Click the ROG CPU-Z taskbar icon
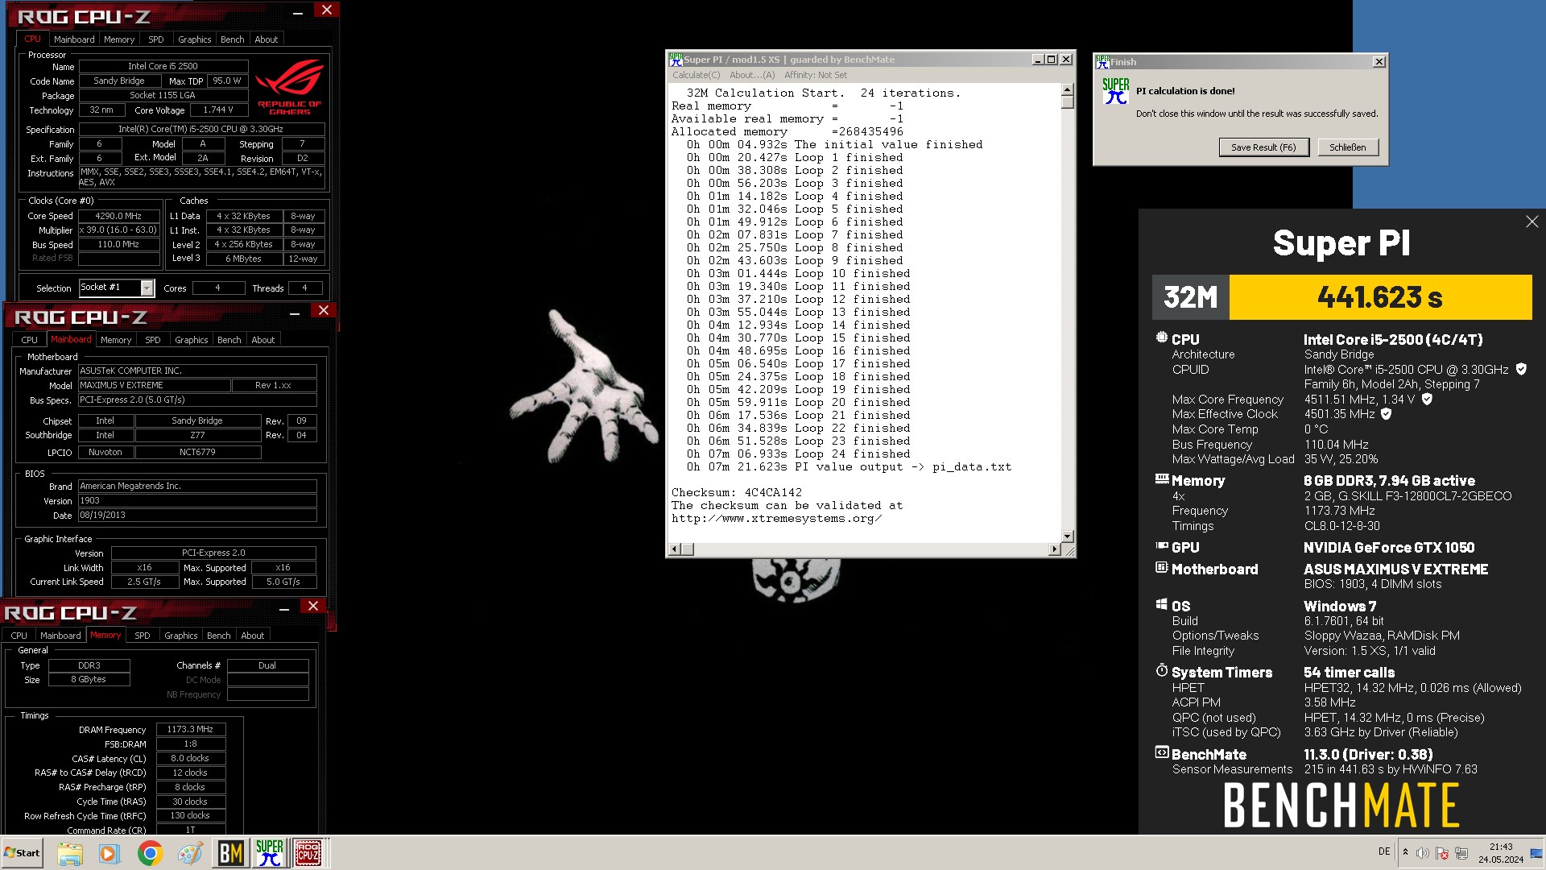1546x870 pixels. (308, 853)
